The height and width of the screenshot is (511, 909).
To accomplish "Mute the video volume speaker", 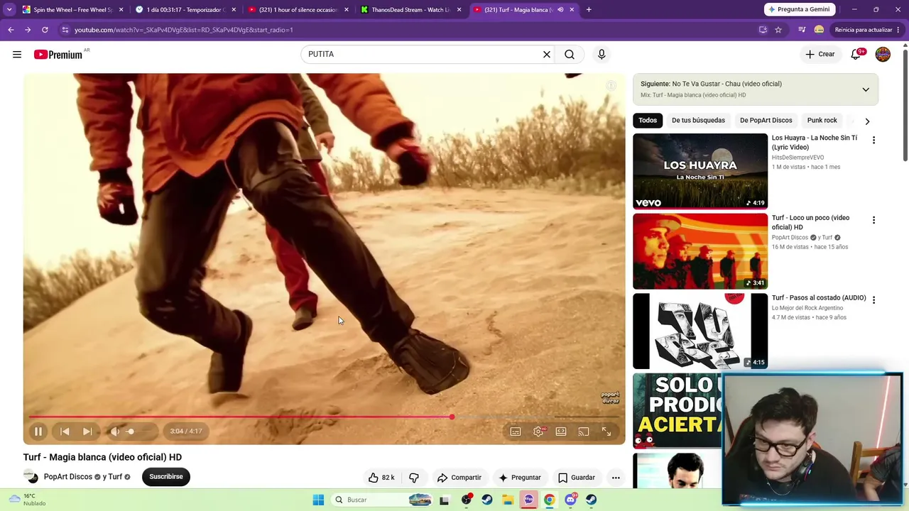I will tap(115, 432).
